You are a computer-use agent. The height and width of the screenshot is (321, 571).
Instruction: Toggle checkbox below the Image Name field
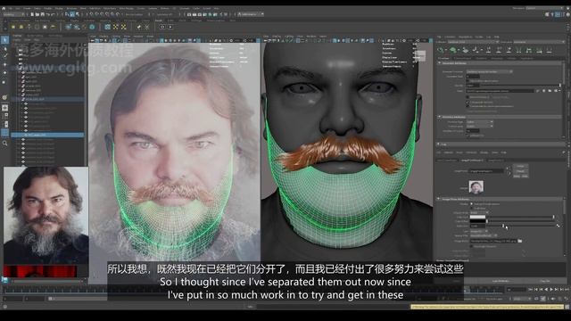click(472, 246)
